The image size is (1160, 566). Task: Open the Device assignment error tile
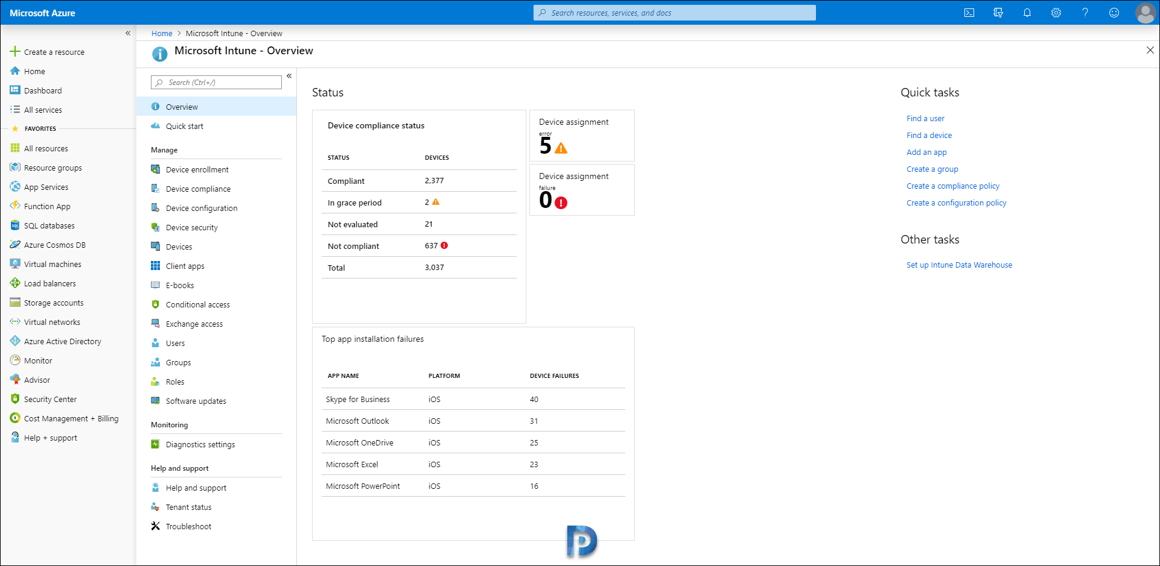pos(582,136)
